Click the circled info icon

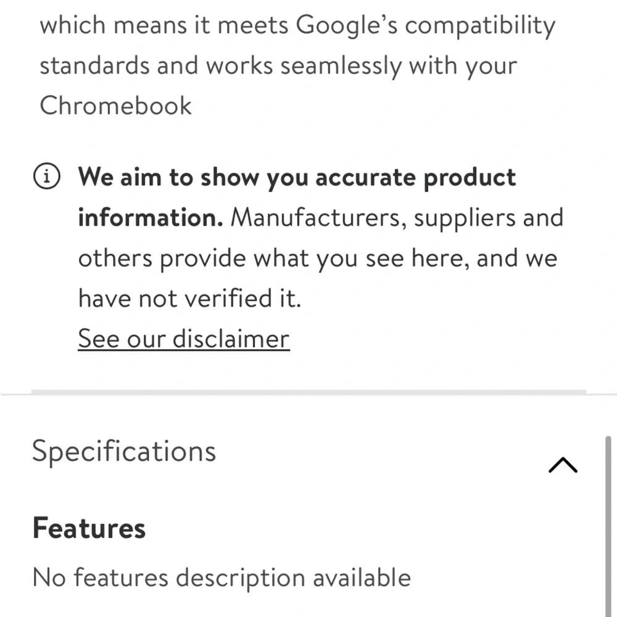click(47, 176)
